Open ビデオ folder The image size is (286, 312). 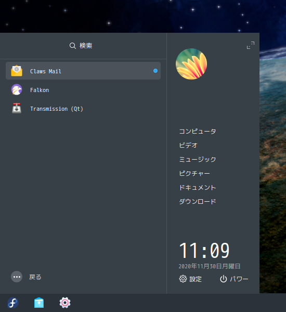188,145
